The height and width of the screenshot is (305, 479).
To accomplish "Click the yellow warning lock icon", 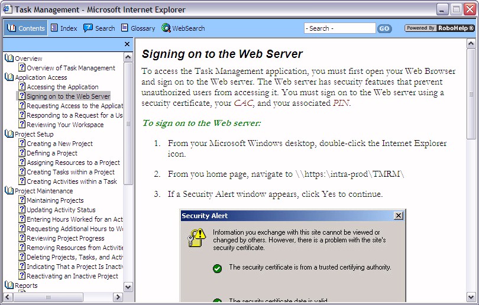I will pos(197,238).
